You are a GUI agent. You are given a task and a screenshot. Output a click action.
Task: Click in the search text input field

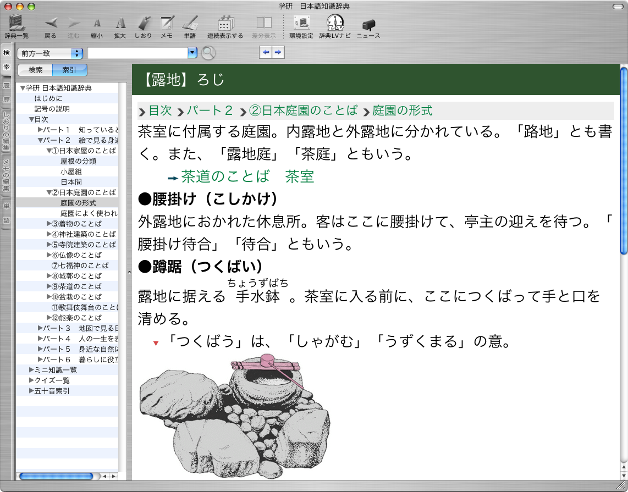(x=137, y=53)
